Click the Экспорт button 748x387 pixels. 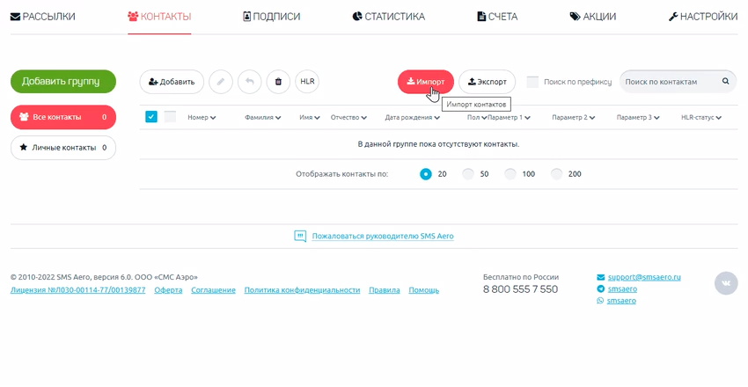487,82
